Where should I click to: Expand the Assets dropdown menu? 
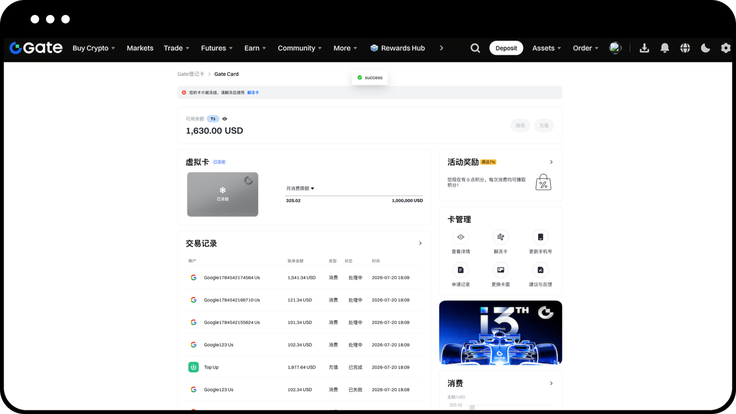[546, 48]
